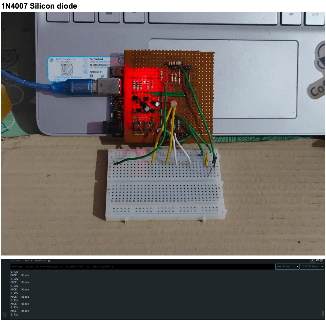Close the Serial Monitor tab

tap(49, 261)
